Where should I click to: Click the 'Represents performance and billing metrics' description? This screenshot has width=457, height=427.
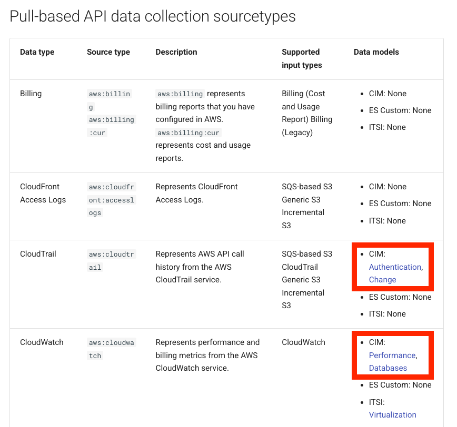point(207,355)
